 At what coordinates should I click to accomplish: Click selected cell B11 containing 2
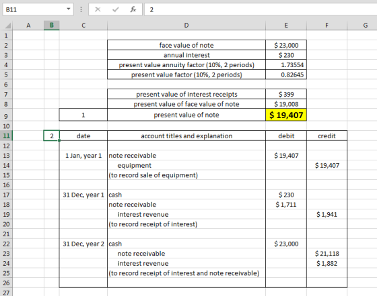pyautogui.click(x=52, y=136)
